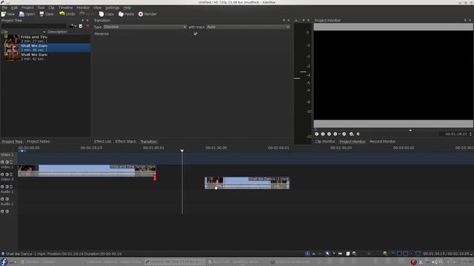Click the monitor zoom magnifier icon
Image resolution: width=474 pixels, height=266 pixels.
pyautogui.click(x=351, y=134)
